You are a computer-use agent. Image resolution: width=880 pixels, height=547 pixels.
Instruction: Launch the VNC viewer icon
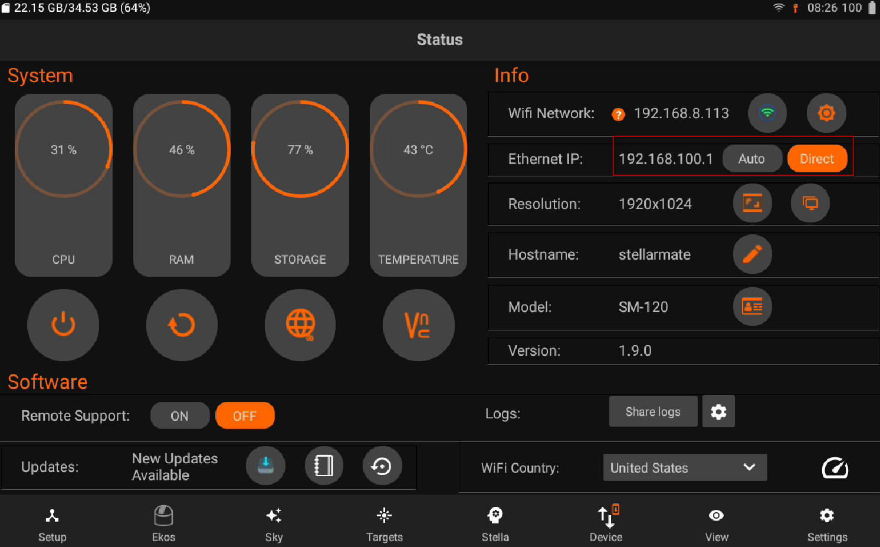click(418, 325)
